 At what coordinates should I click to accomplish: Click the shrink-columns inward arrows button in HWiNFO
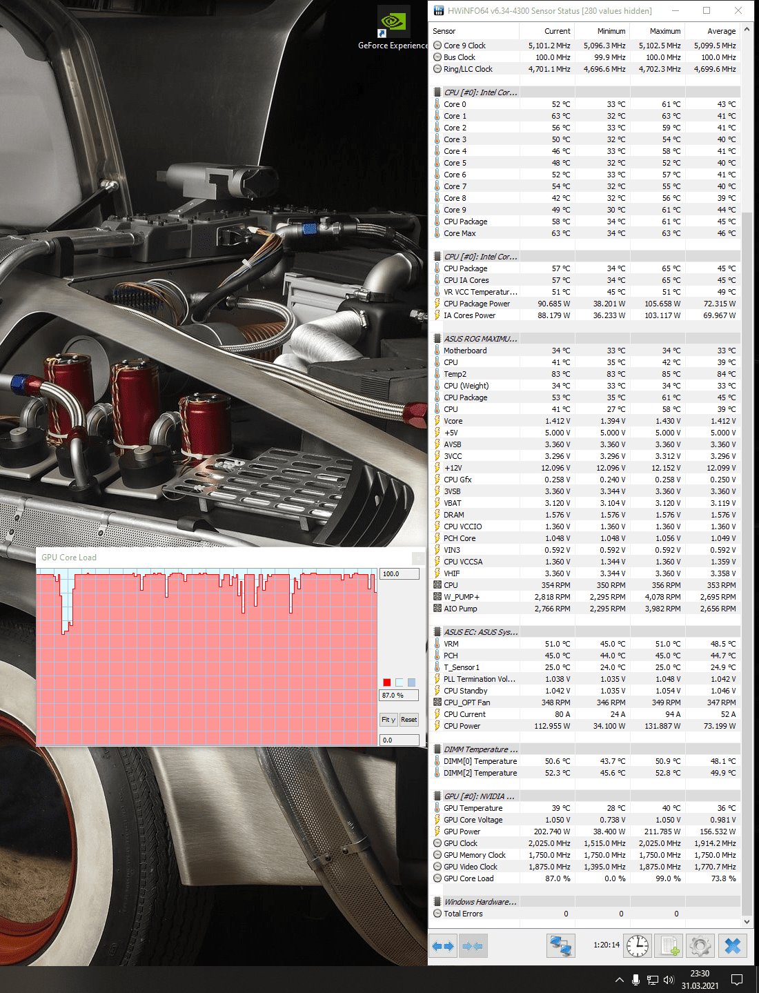[x=473, y=945]
